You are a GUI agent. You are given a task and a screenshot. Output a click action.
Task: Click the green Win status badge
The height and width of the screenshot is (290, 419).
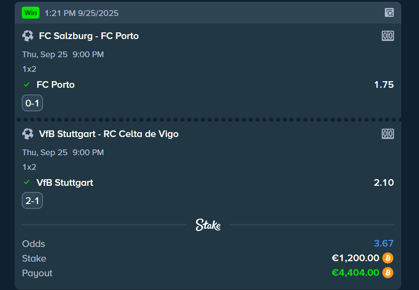pyautogui.click(x=31, y=13)
